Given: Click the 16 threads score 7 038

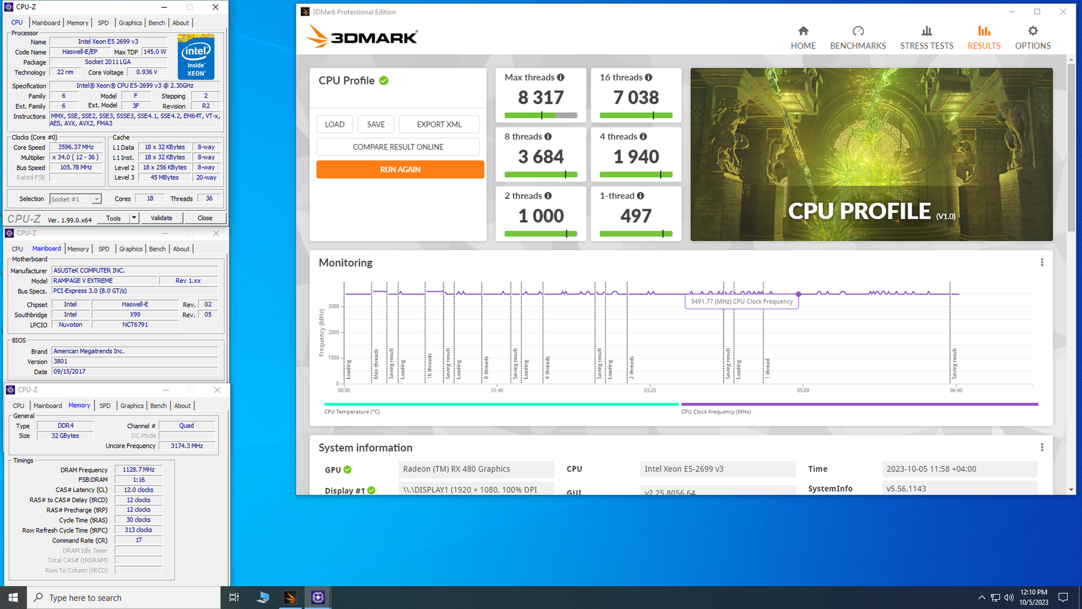Looking at the screenshot, I should [636, 98].
